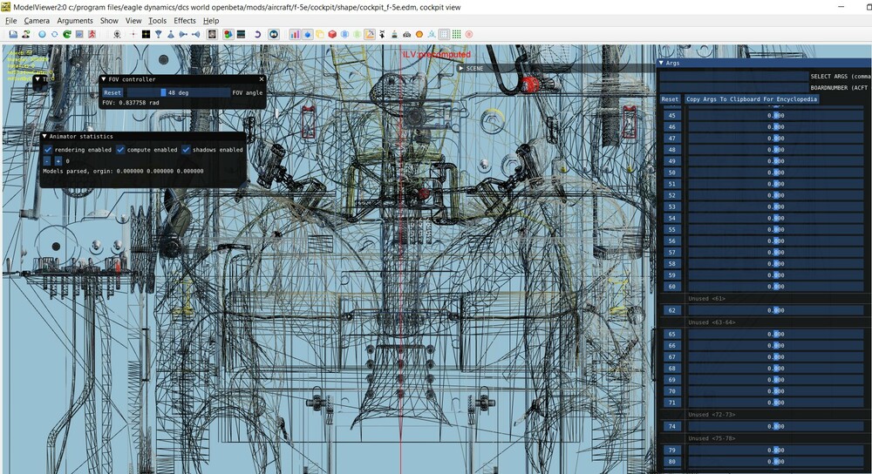Viewport: 872px width, 474px height.
Task: Collapse the small panel beside FOV controller
Action: (x=37, y=79)
